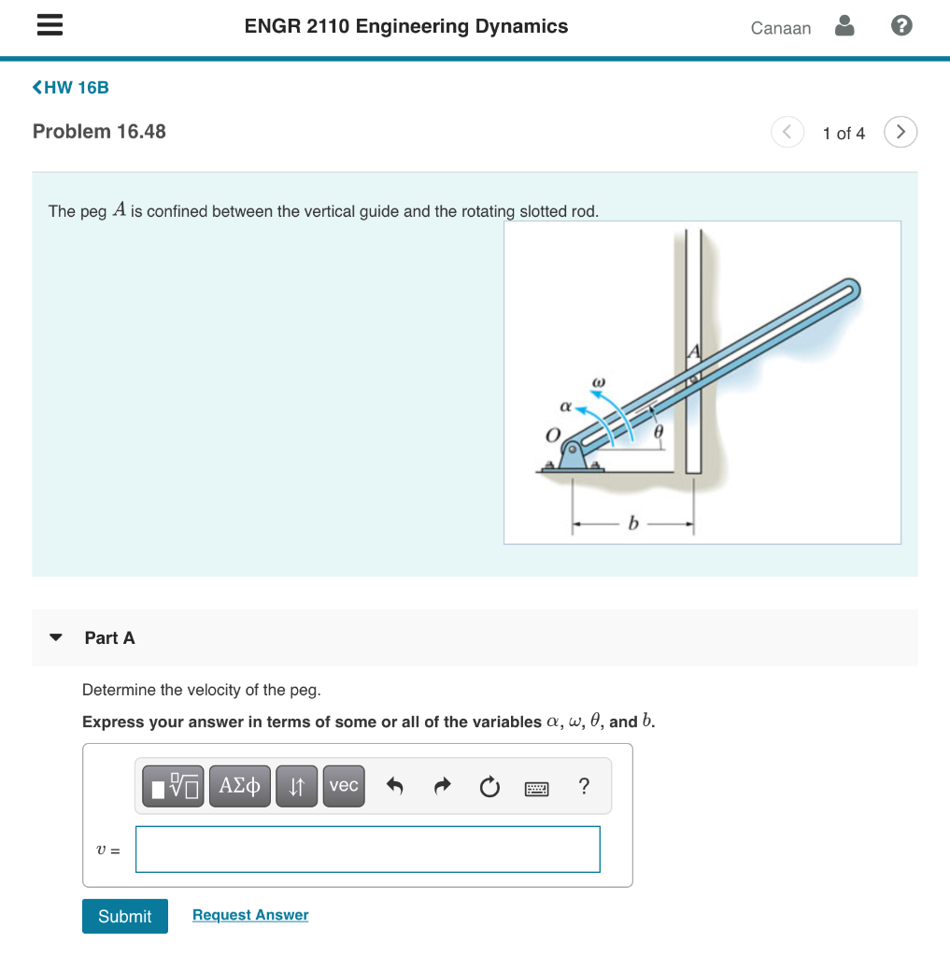
Task: Insert a vector with the vec icon
Action: 343,786
